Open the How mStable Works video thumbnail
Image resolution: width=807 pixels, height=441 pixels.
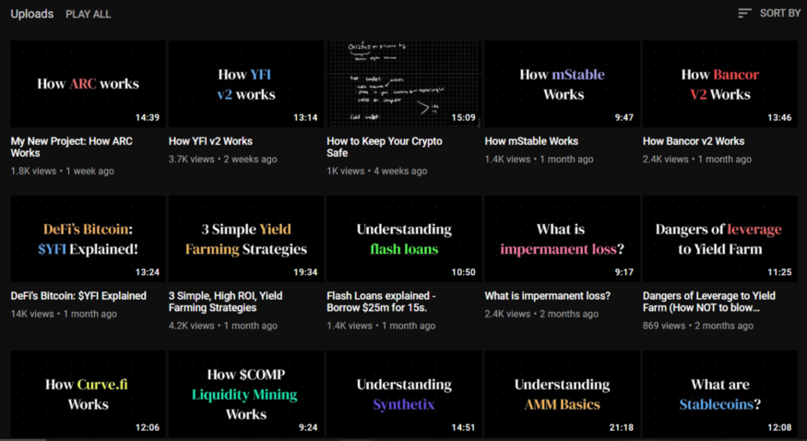click(x=562, y=84)
